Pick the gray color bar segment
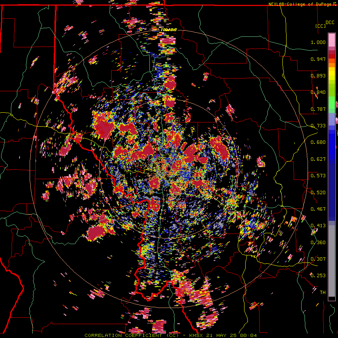Image resolution: width=338 pixels, height=338 pixels. coord(332,261)
